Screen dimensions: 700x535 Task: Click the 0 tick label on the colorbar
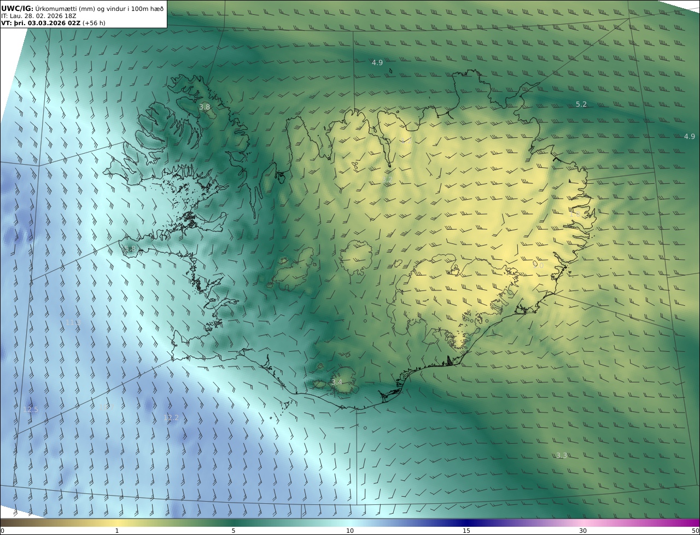coord(2,531)
